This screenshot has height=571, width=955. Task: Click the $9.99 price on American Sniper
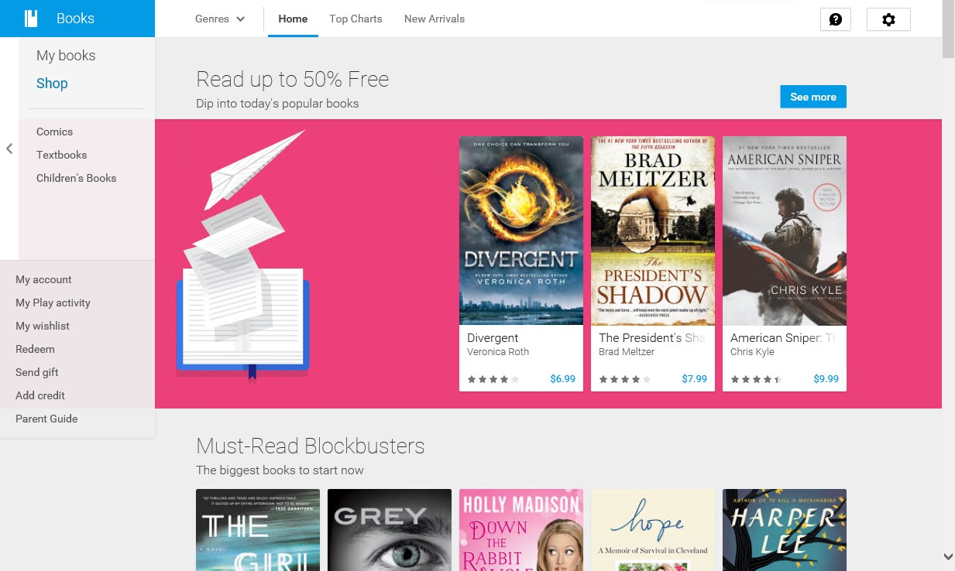coord(826,379)
